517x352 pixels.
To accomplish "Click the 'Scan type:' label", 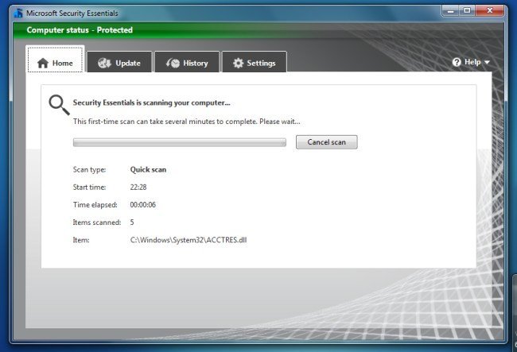I will (89, 169).
